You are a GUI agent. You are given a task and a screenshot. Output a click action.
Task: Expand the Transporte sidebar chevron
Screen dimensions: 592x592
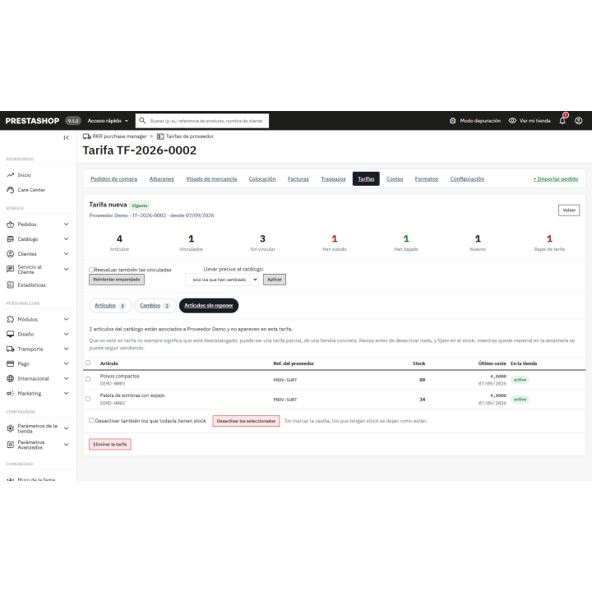tap(66, 349)
